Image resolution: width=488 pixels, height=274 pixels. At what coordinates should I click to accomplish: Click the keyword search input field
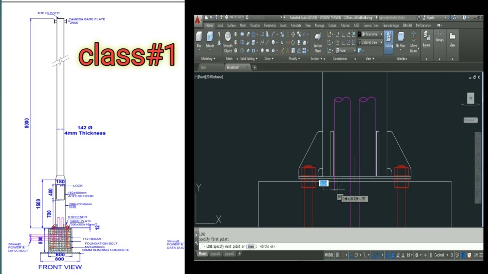point(397,18)
